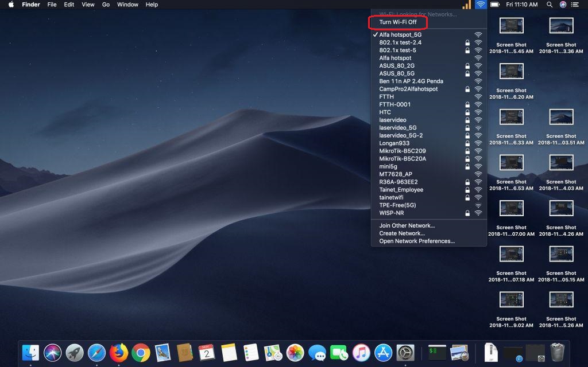Open Google Chrome in the dock
The height and width of the screenshot is (367, 588).
141,352
